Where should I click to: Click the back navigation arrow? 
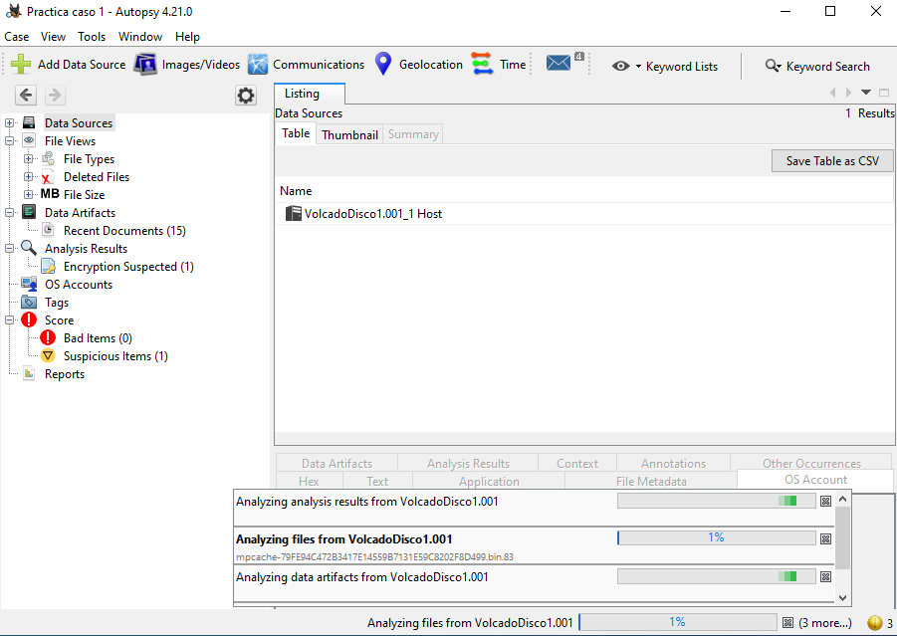coord(26,96)
